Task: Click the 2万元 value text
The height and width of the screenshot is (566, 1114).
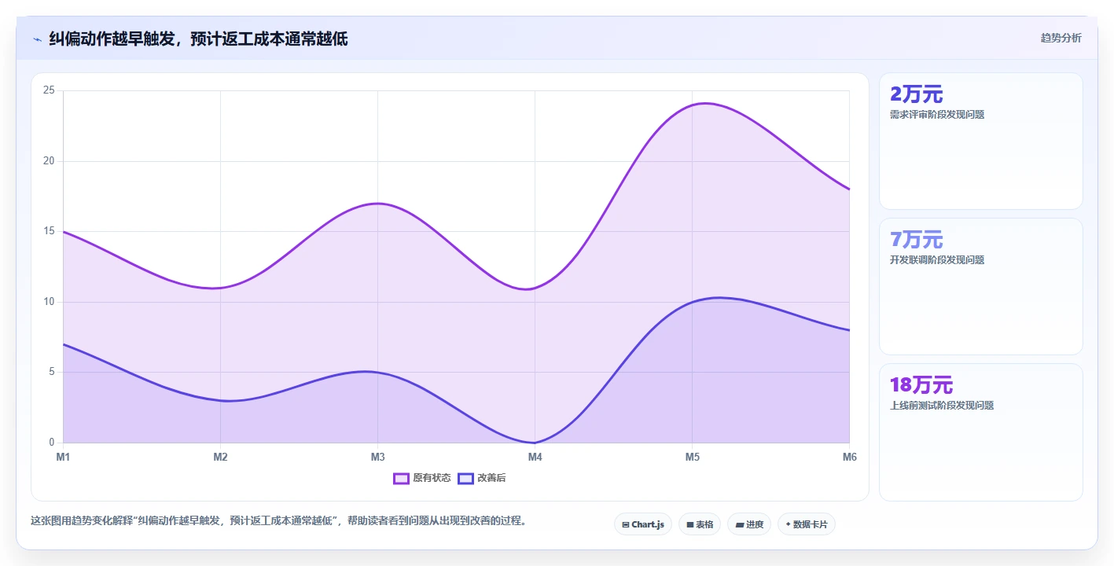Action: tap(916, 94)
